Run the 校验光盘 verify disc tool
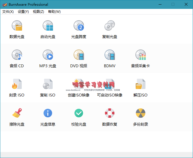Image resolution: width=193 pixels, height=158 pixels. [x=79, y=113]
